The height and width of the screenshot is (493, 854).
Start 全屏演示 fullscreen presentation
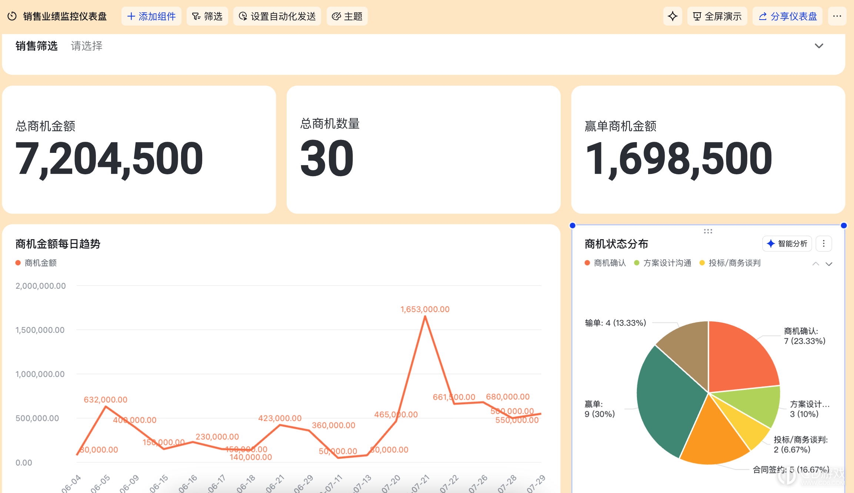click(x=717, y=16)
